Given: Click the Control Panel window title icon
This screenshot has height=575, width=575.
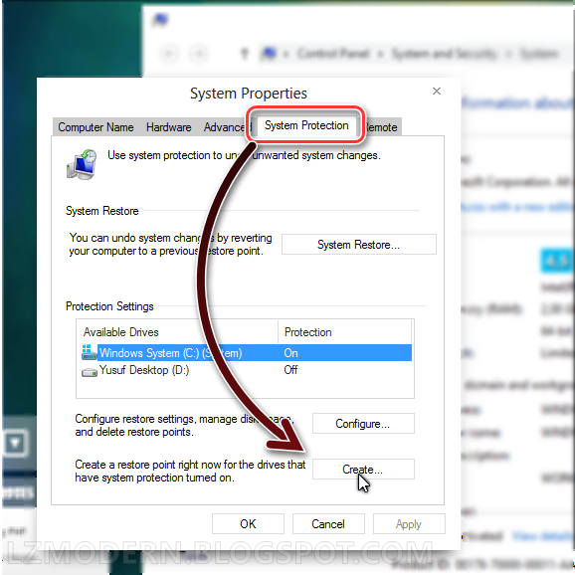Looking at the screenshot, I should point(160,19).
